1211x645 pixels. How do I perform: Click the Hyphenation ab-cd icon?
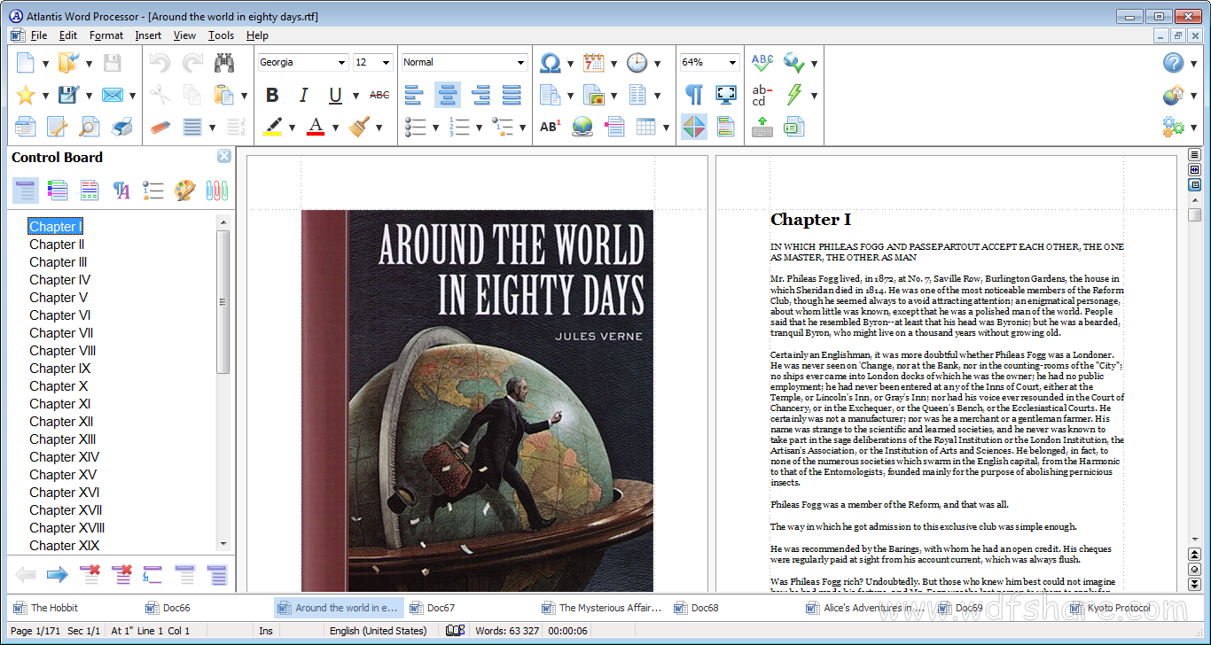point(762,95)
